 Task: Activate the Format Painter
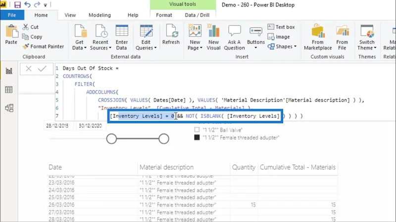click(x=43, y=46)
